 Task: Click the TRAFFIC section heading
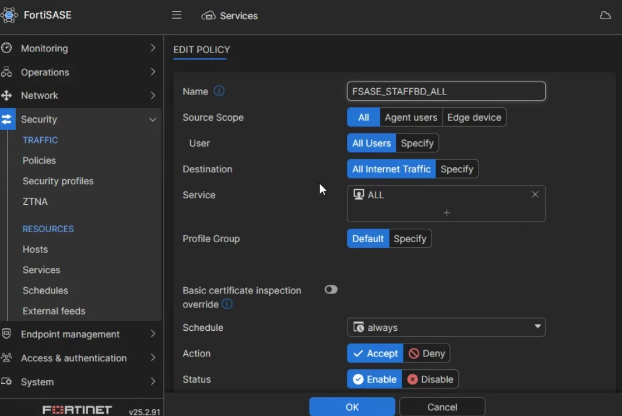40,140
